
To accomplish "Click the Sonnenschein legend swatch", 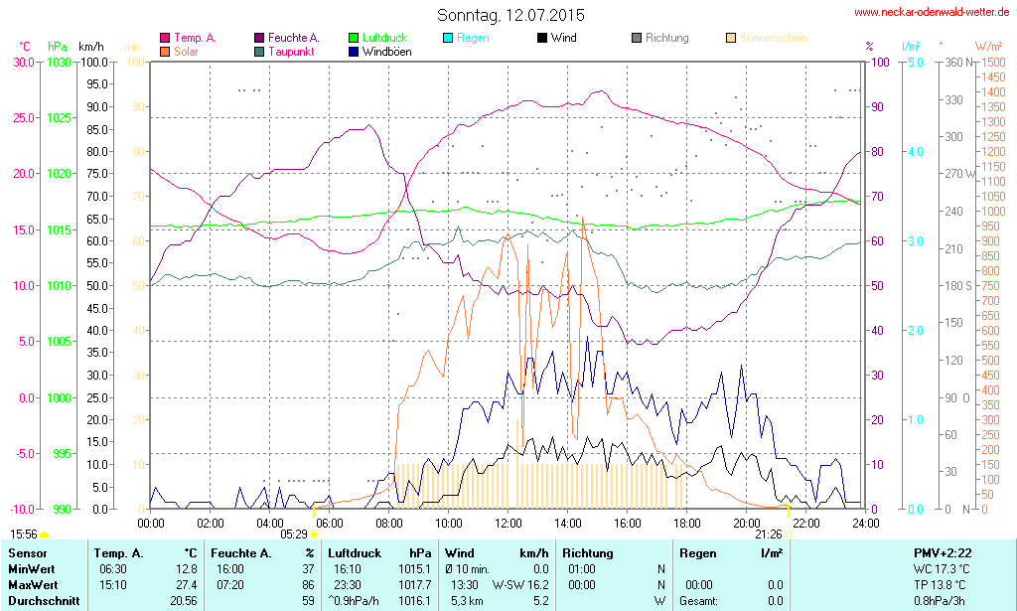I will [x=731, y=38].
